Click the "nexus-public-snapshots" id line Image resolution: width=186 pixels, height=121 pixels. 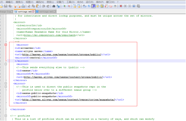39,93
